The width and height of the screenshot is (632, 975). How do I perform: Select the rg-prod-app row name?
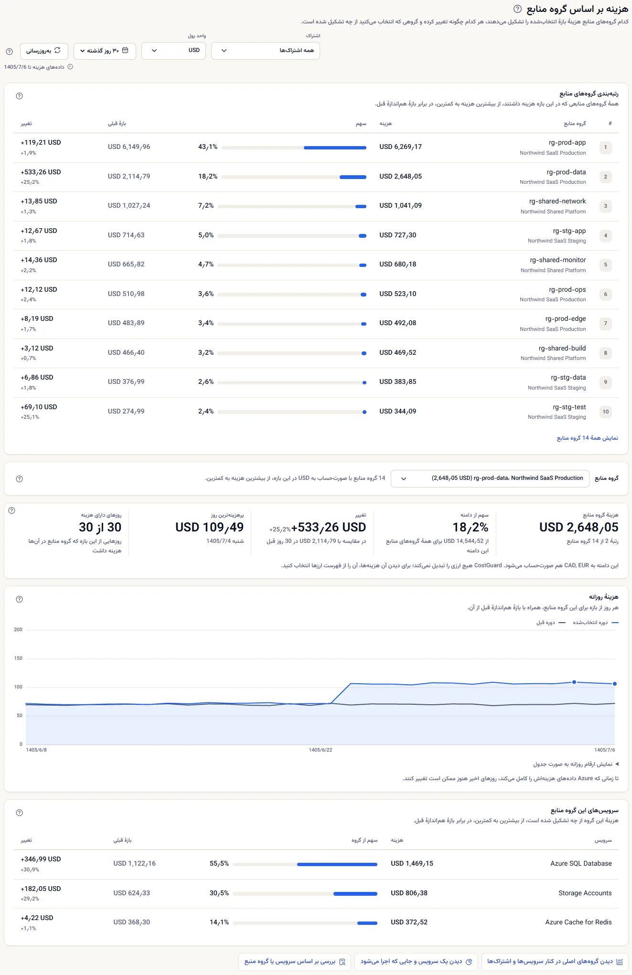(x=567, y=142)
